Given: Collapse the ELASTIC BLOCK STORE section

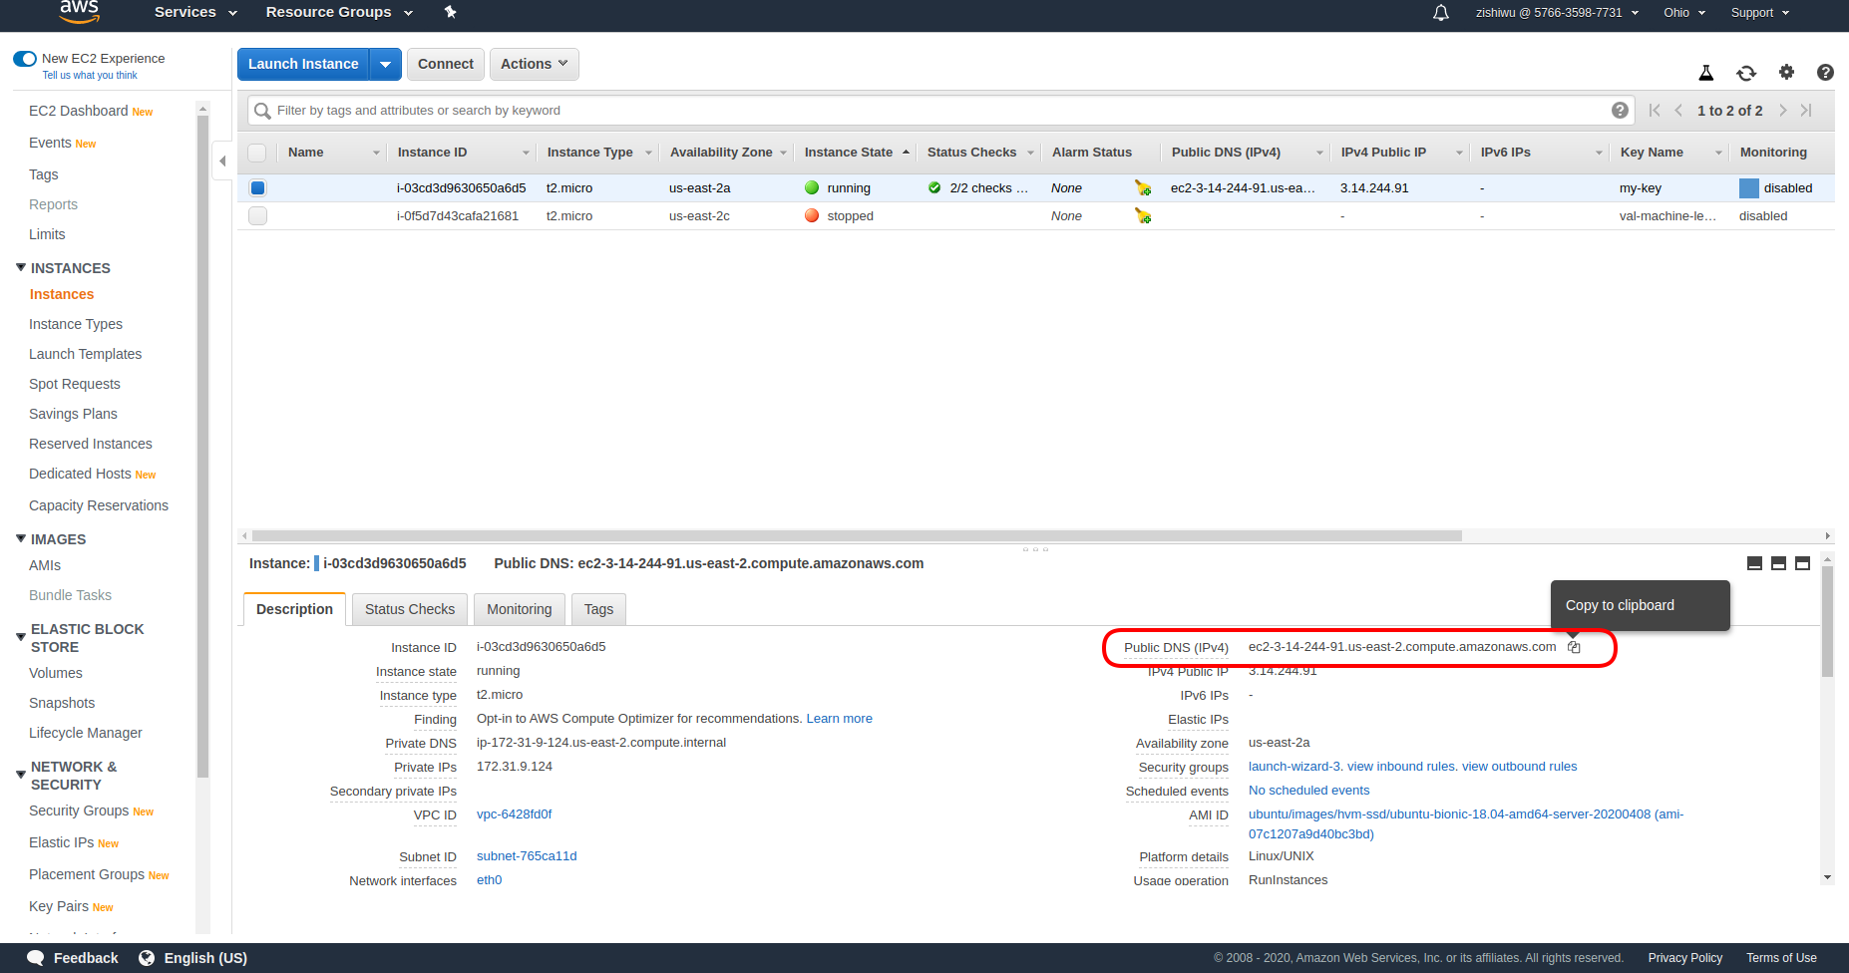Looking at the screenshot, I should coord(21,637).
